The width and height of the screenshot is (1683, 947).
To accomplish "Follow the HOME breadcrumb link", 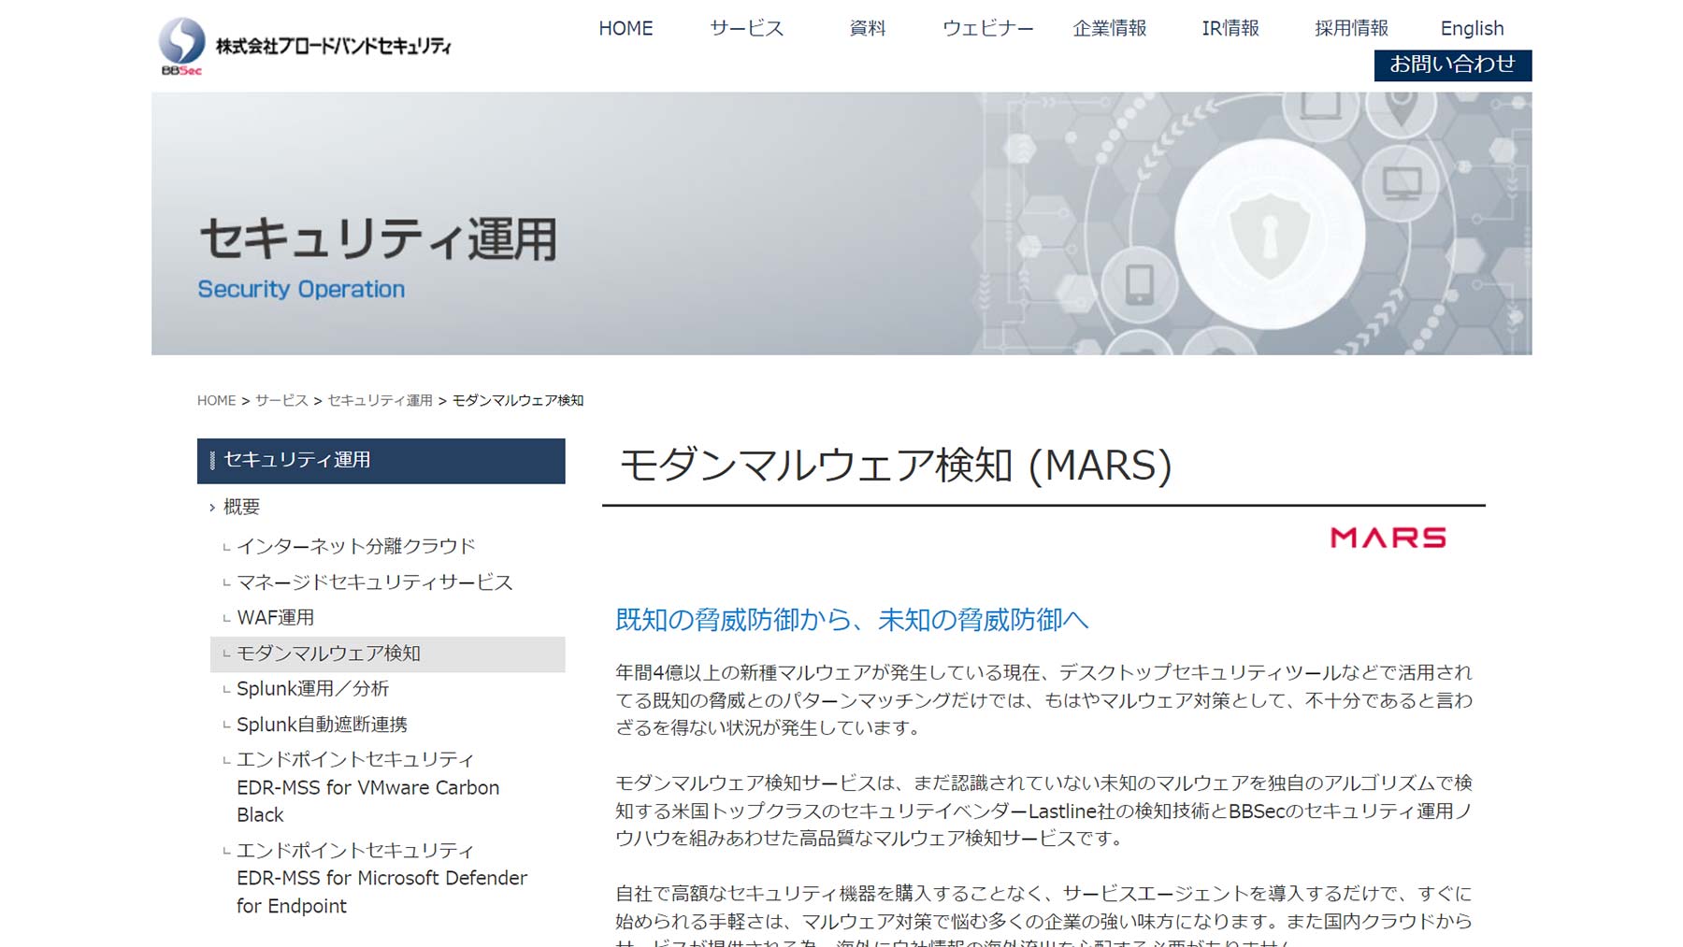I will click(216, 400).
